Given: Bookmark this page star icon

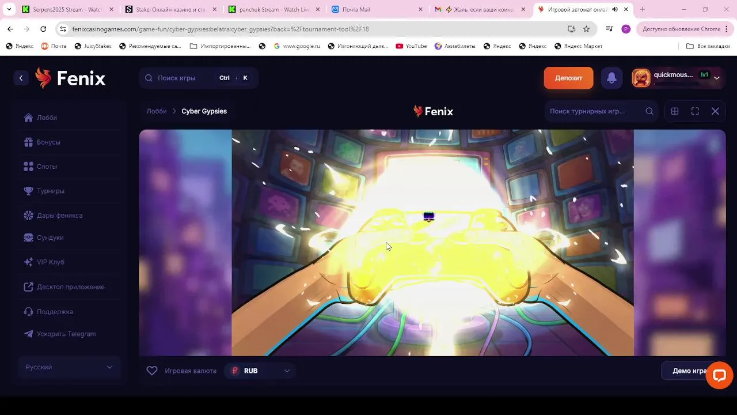Looking at the screenshot, I should [x=586, y=29].
